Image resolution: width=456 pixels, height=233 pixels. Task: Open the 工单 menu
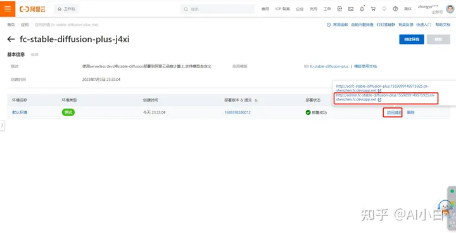(x=327, y=9)
